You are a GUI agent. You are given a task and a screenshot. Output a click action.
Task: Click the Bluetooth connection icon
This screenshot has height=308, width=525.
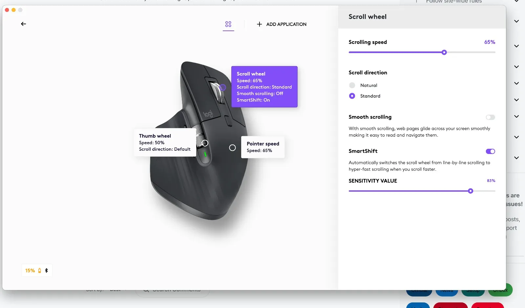click(x=46, y=271)
